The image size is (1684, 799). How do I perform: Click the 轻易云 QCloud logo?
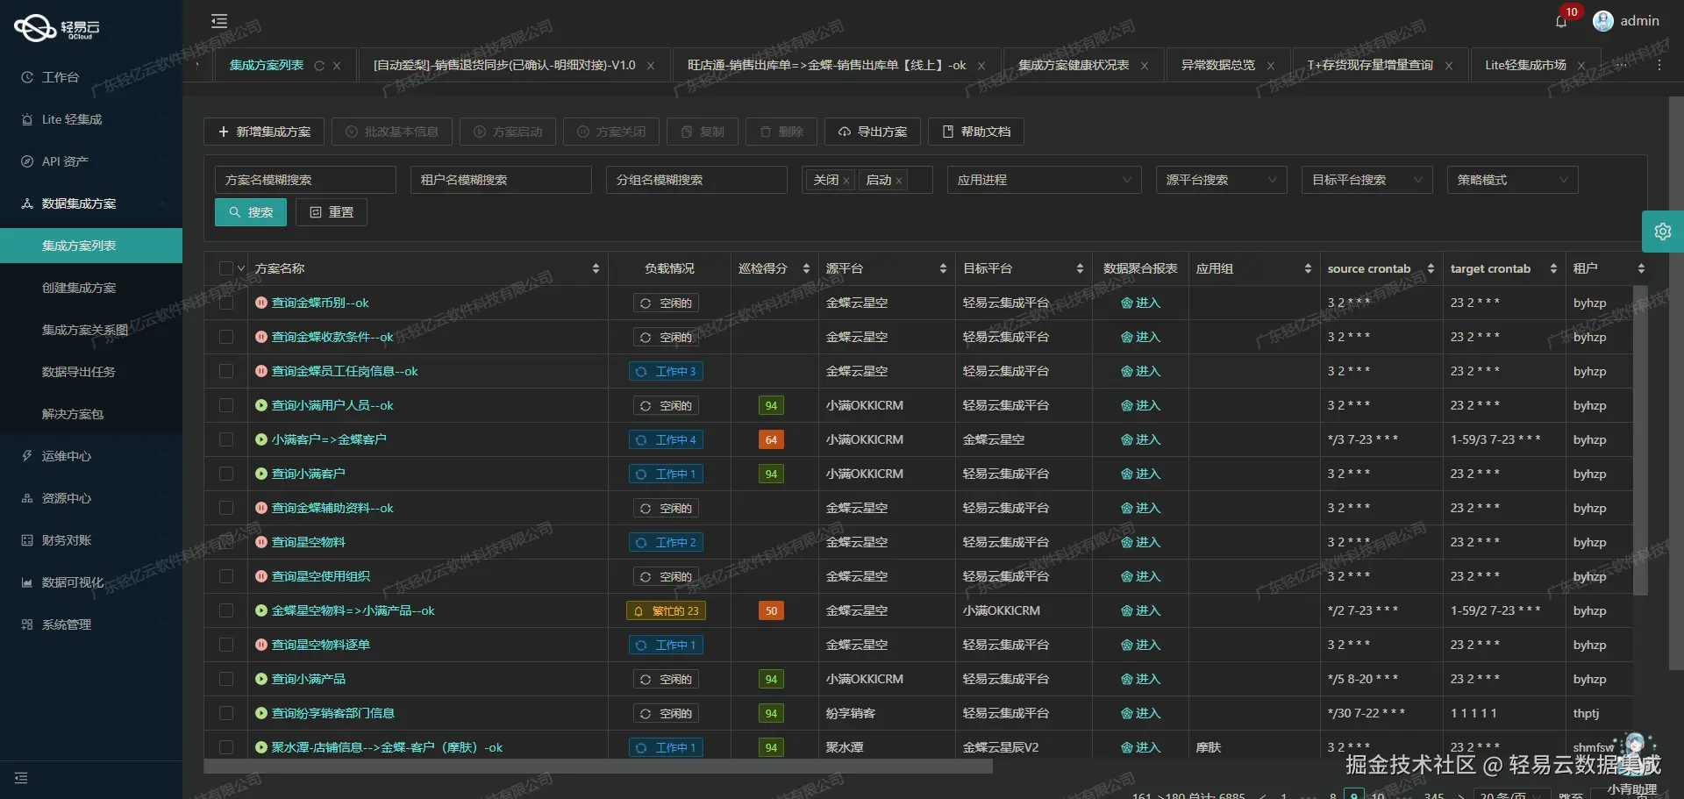coord(58,28)
